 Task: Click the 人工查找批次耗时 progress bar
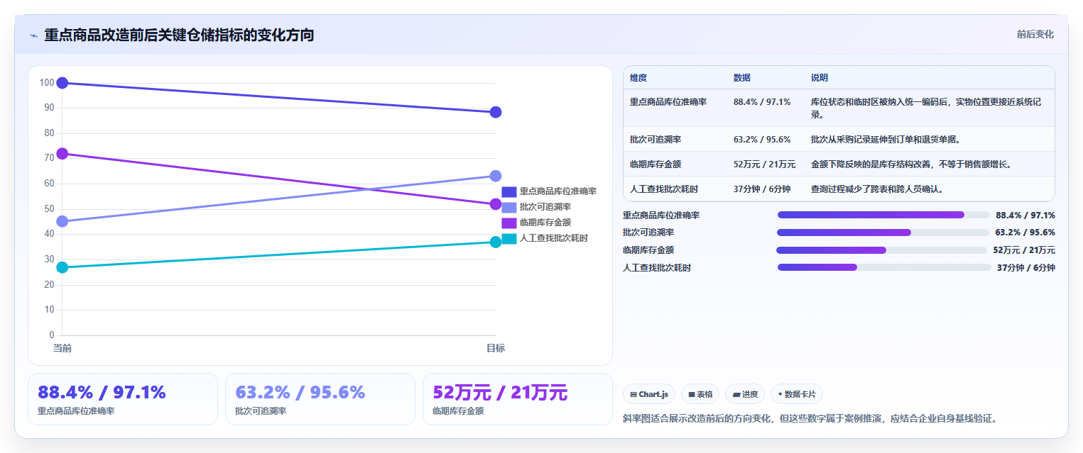pos(884,267)
